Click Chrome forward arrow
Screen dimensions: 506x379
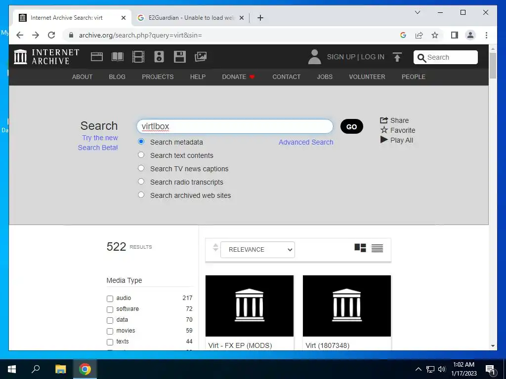click(x=36, y=35)
